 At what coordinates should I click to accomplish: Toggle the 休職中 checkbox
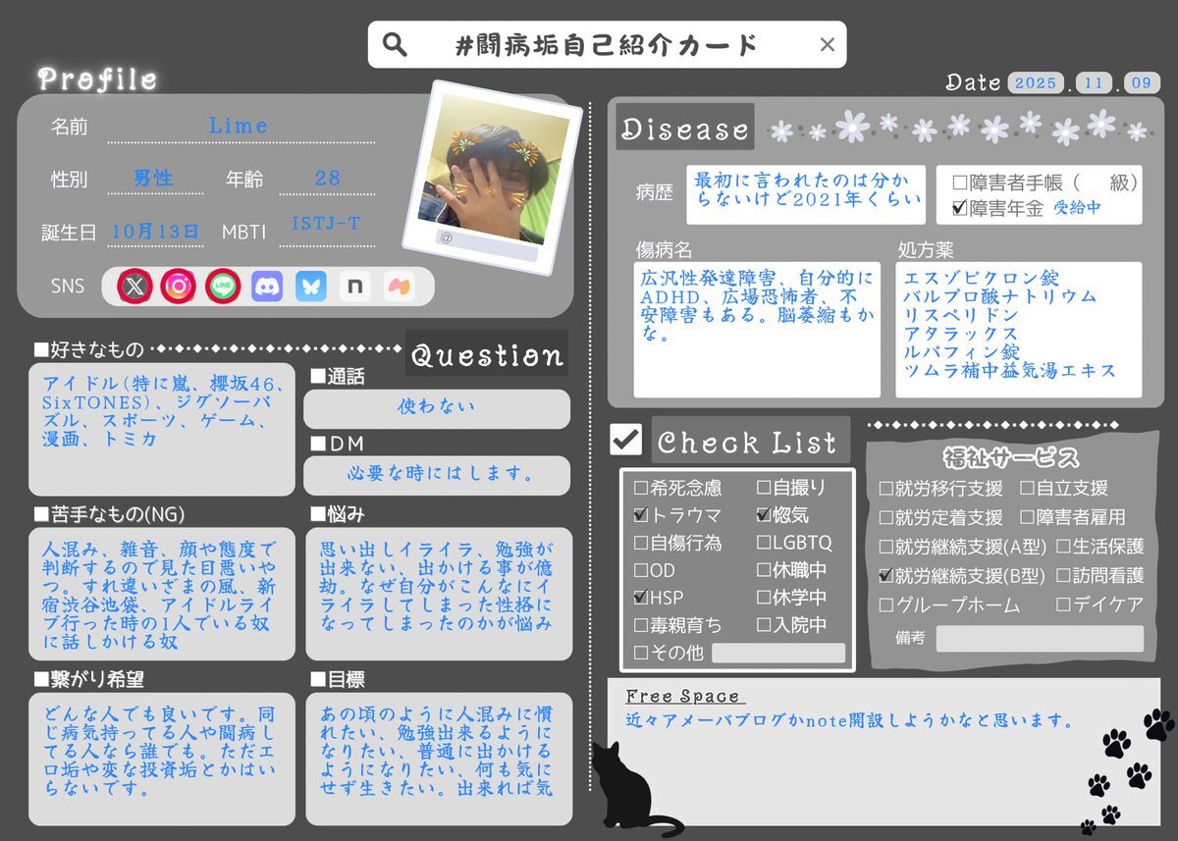(x=764, y=570)
